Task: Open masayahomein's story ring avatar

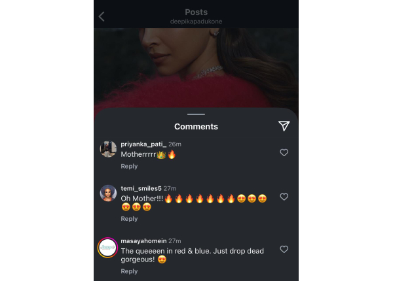Action: click(108, 248)
